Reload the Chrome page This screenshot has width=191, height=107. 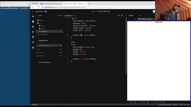point(39,7)
